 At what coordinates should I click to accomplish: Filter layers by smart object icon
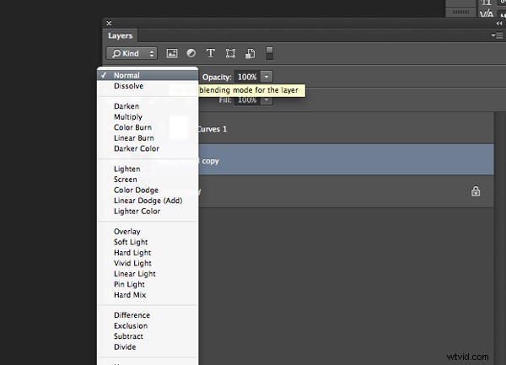(x=250, y=53)
